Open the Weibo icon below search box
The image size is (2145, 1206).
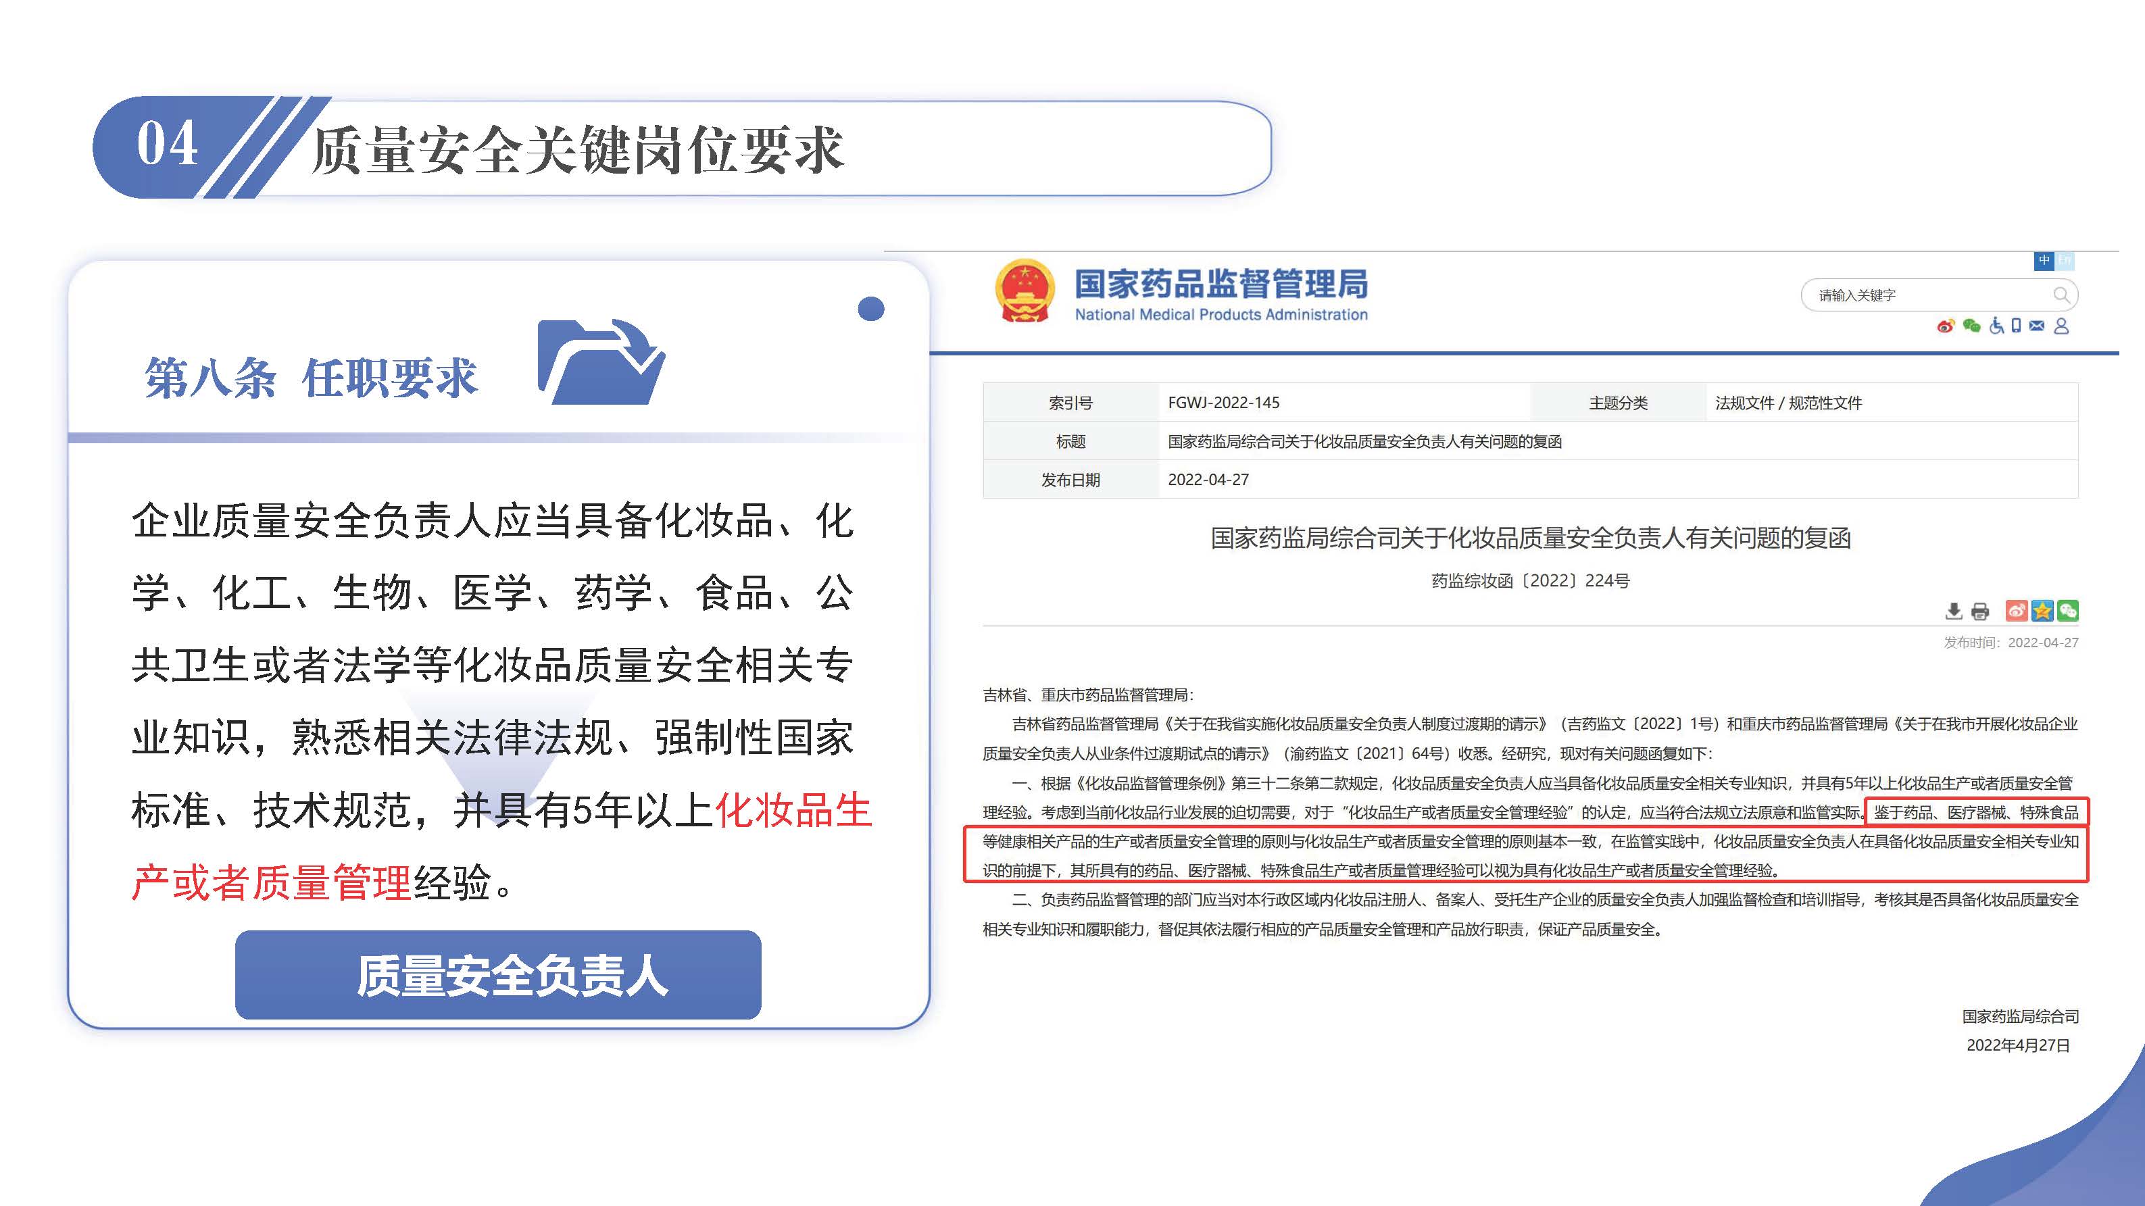[x=1945, y=326]
